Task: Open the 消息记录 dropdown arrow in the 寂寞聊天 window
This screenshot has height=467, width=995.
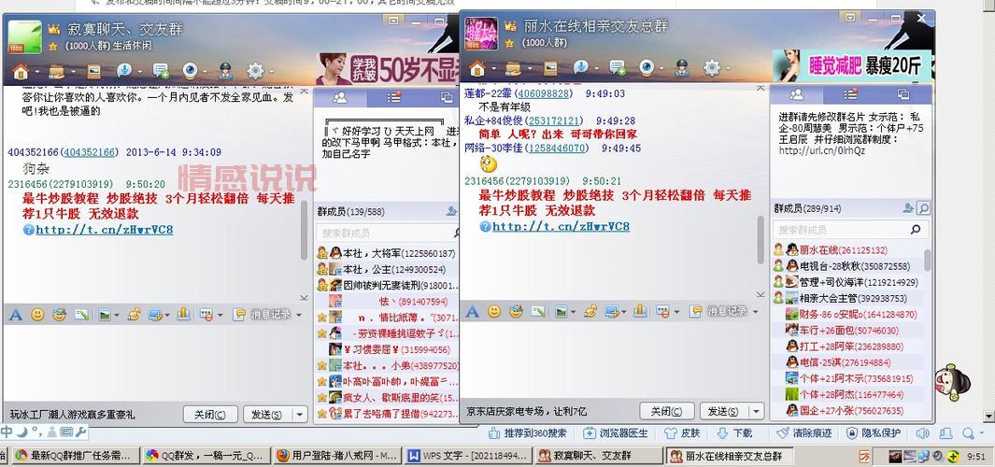Action: point(299,315)
